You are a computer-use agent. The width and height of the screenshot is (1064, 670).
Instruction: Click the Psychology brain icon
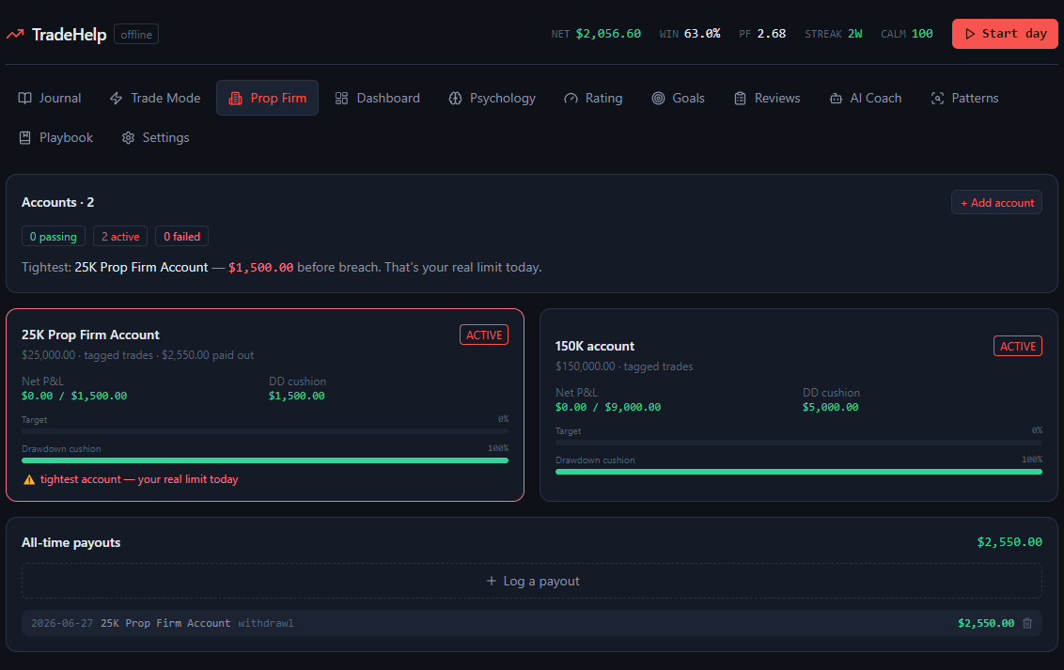coord(455,99)
